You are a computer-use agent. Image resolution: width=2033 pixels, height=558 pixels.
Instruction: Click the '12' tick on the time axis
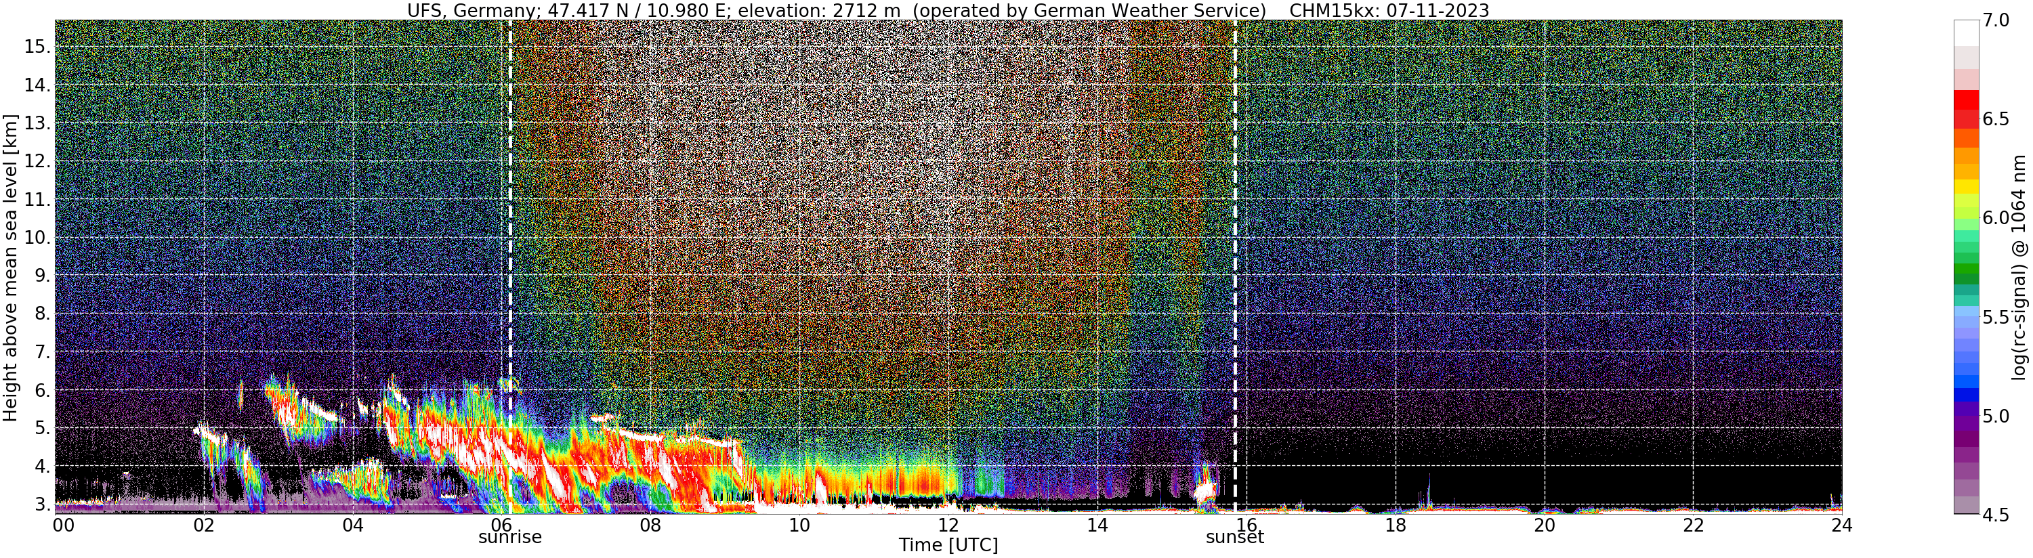pyautogui.click(x=948, y=525)
